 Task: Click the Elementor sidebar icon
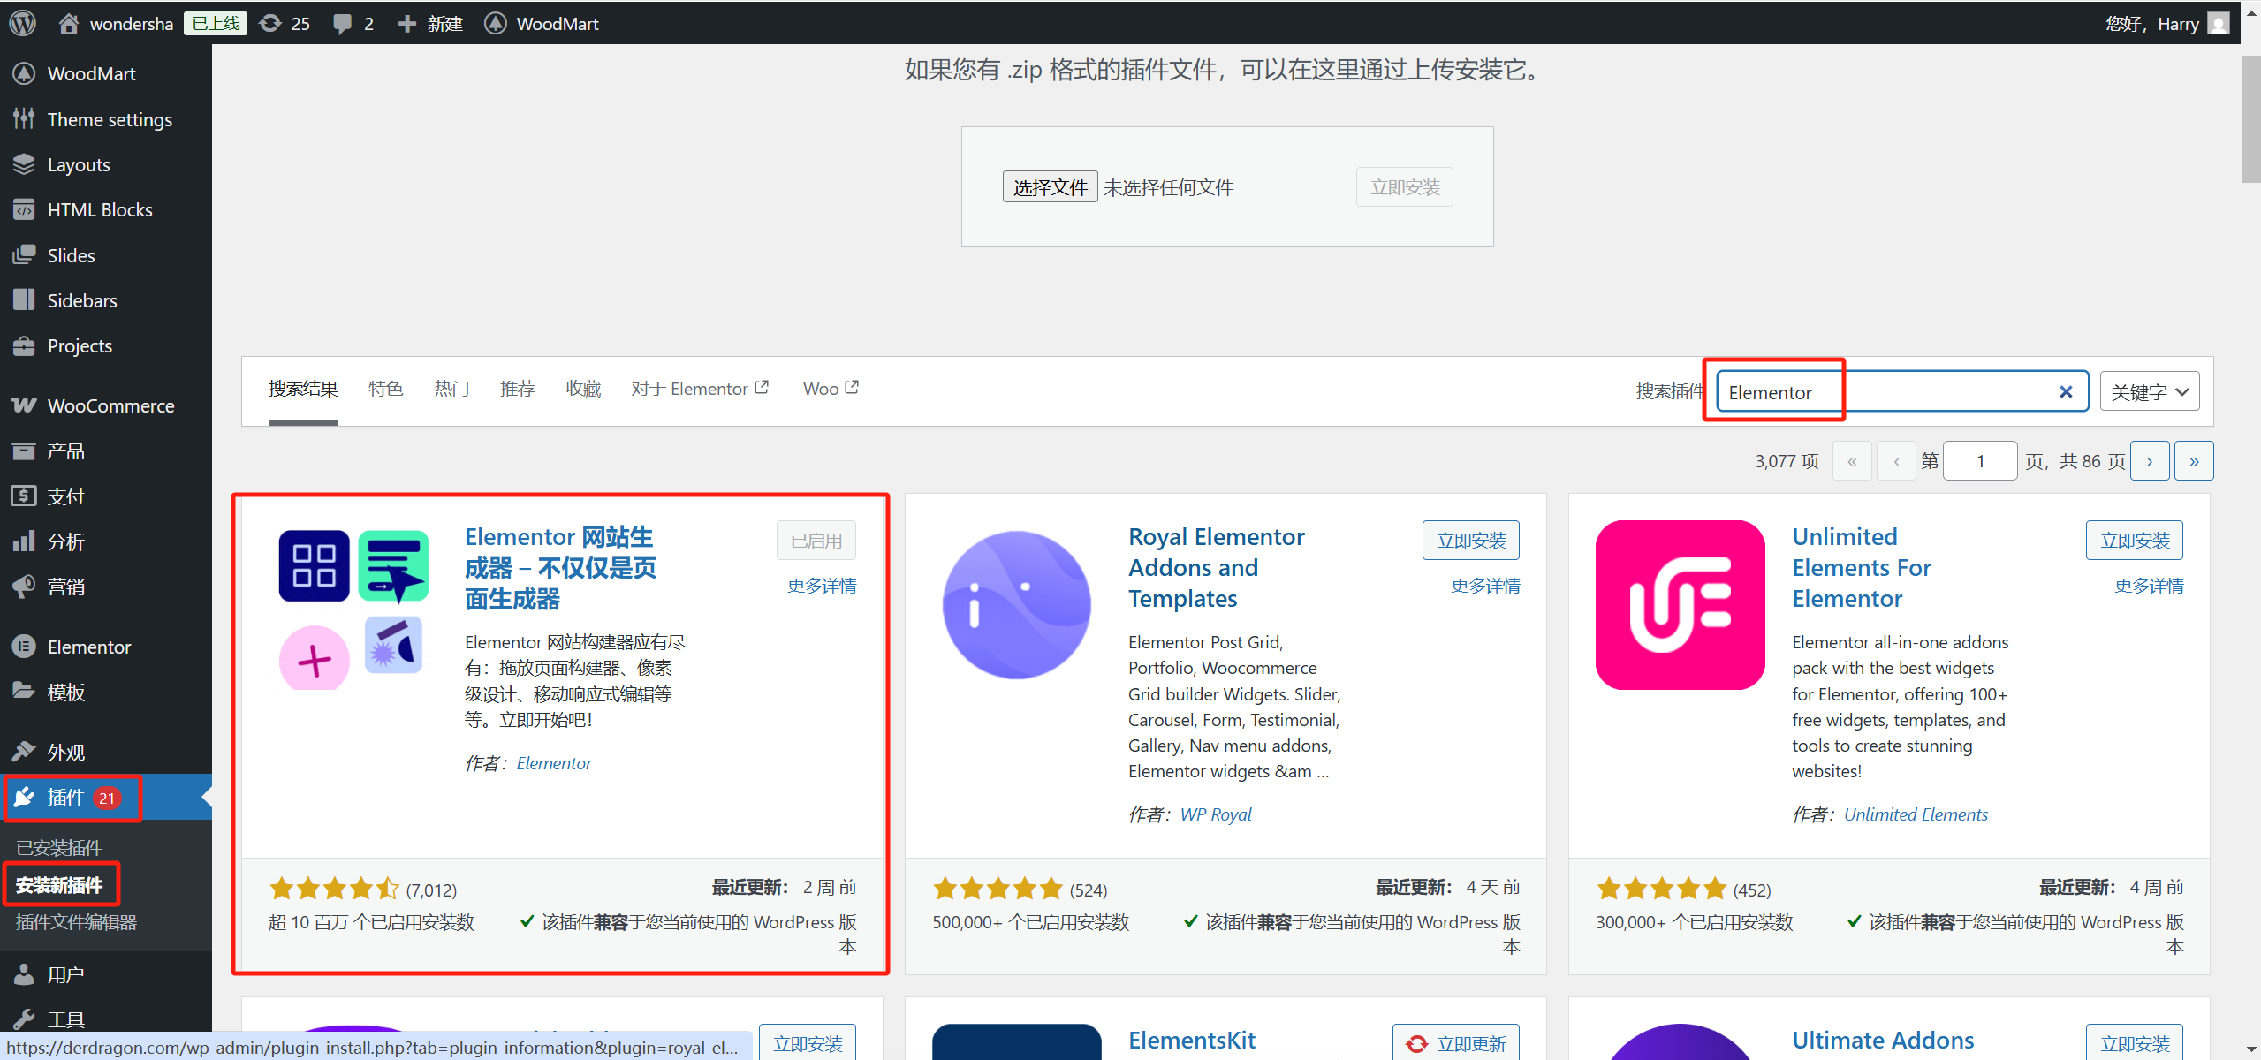23,646
